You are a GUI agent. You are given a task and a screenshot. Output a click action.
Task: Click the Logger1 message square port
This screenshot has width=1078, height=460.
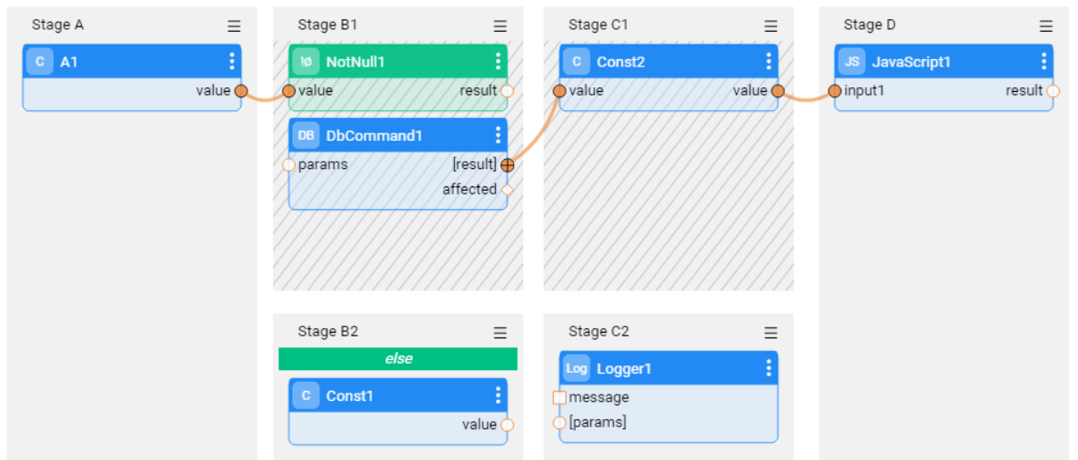coord(559,397)
